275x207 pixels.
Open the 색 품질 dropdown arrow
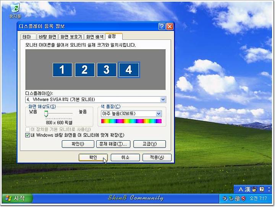159,114
